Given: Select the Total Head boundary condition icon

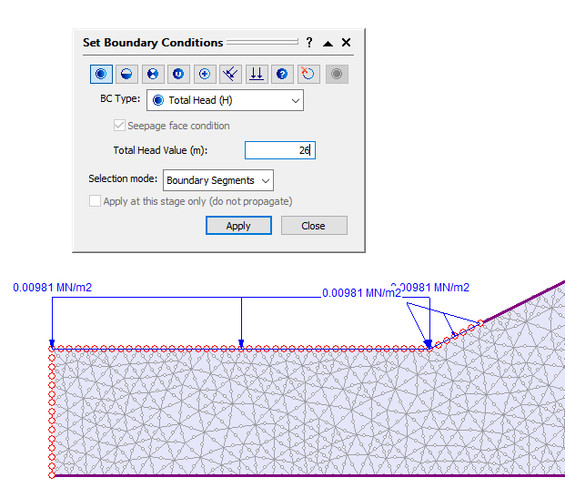Looking at the screenshot, I should point(101,74).
